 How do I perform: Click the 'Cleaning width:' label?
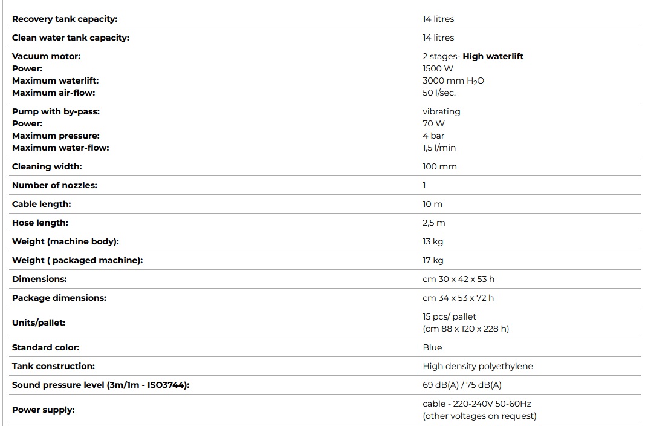(47, 166)
